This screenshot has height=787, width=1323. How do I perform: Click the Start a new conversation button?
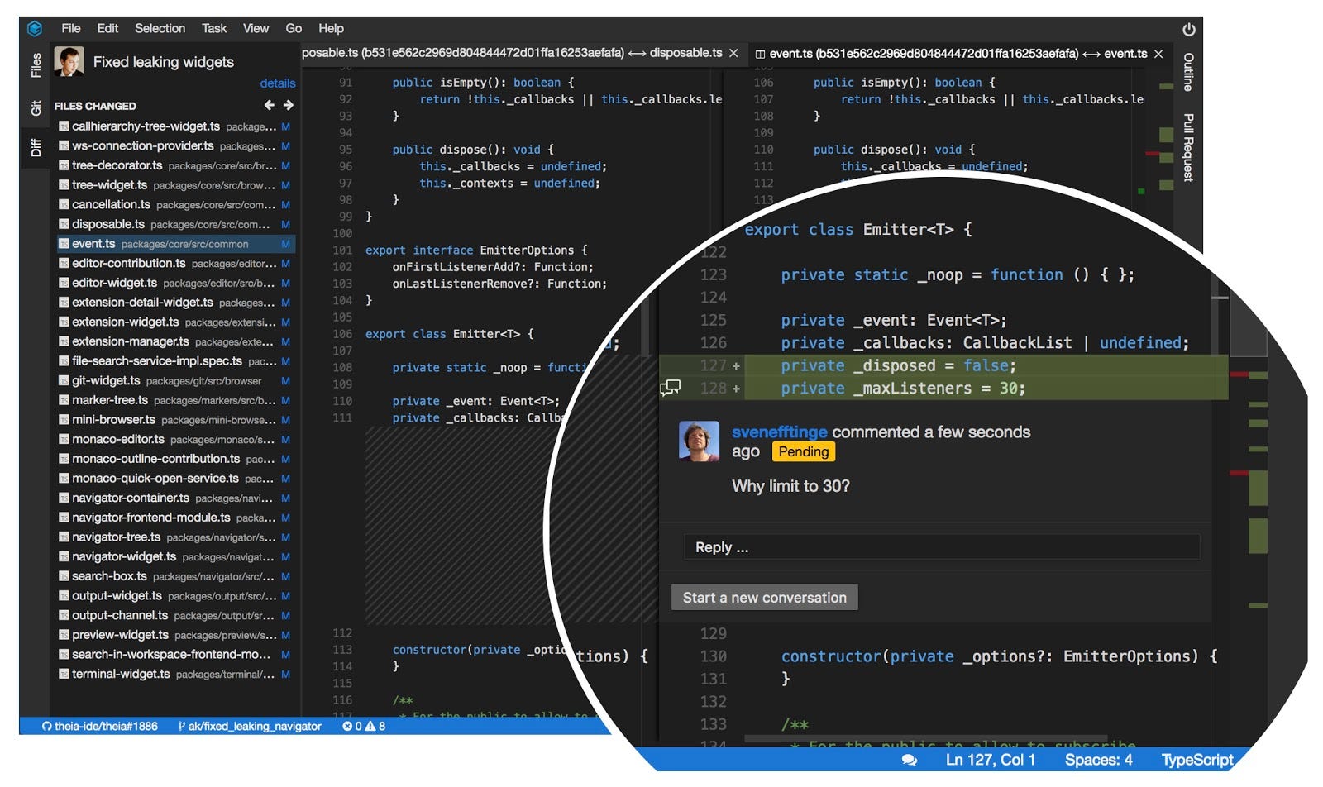(764, 598)
